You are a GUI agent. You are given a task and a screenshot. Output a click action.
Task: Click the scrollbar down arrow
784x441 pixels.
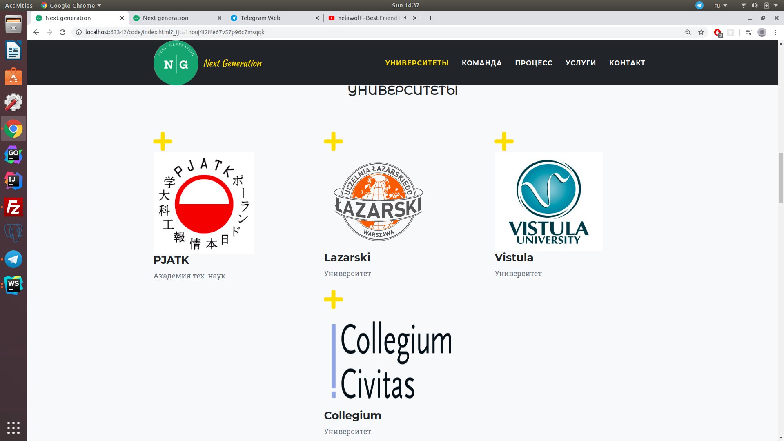[781, 438]
